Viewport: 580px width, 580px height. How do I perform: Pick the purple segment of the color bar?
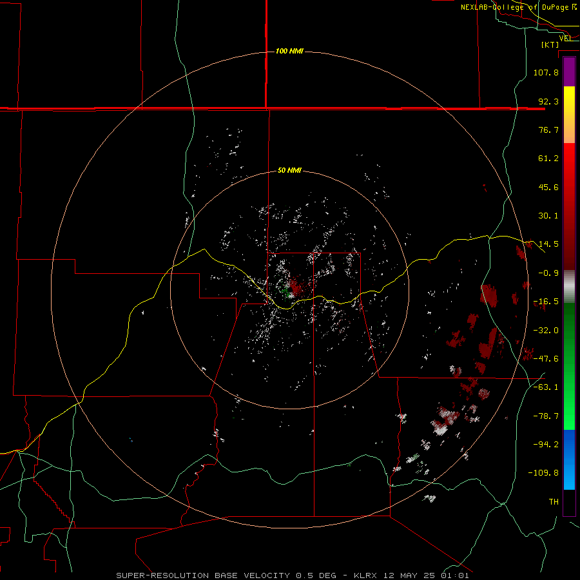click(x=569, y=72)
